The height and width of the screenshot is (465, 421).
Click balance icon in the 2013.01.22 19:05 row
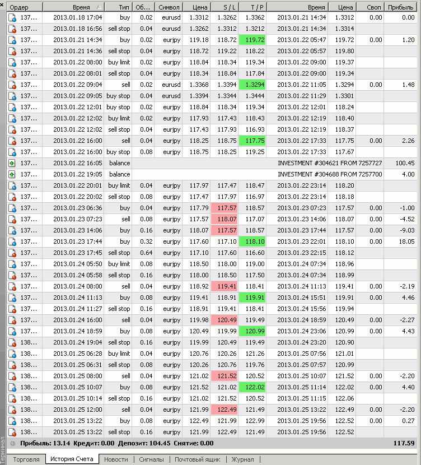point(12,175)
